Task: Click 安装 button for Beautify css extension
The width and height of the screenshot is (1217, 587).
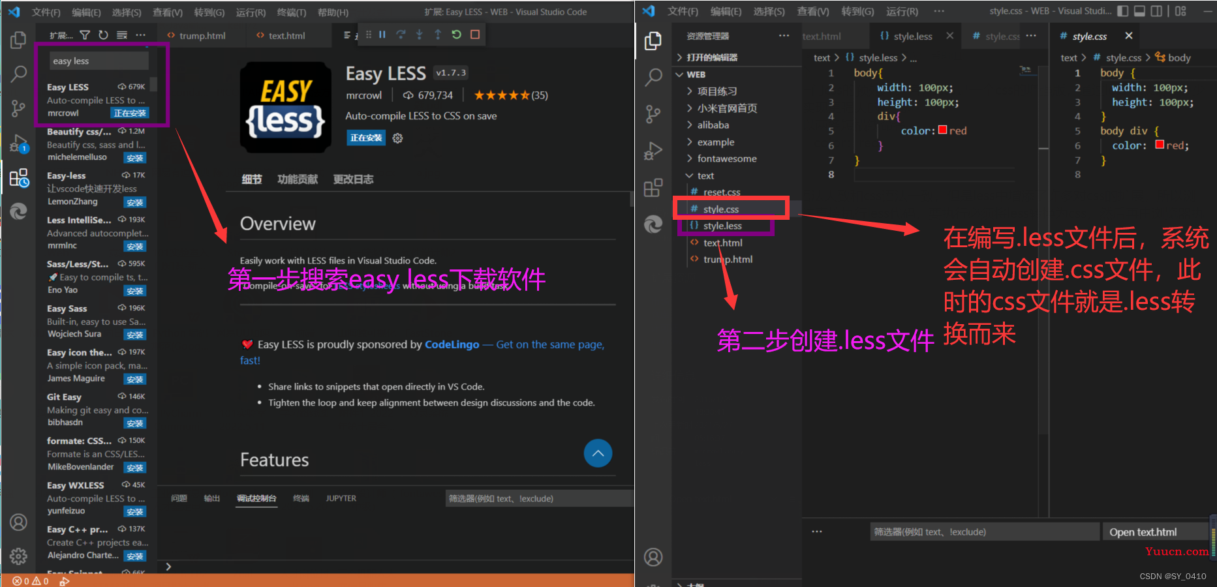Action: (x=135, y=158)
